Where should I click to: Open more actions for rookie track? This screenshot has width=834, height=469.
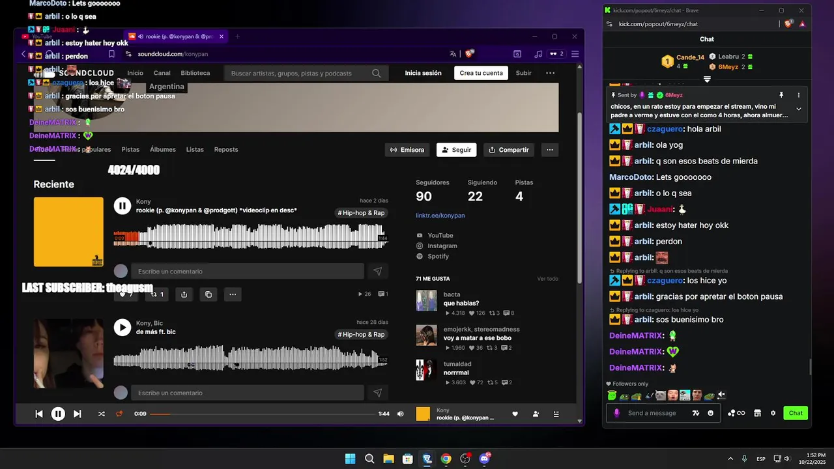(233, 294)
